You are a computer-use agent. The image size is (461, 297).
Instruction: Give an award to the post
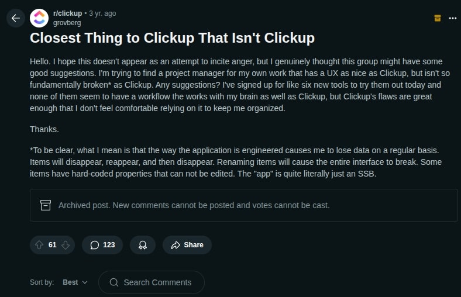tap(142, 245)
